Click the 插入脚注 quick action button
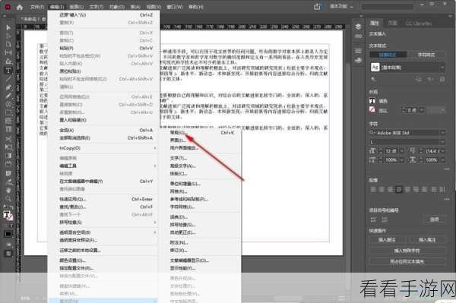 [x=387, y=240]
